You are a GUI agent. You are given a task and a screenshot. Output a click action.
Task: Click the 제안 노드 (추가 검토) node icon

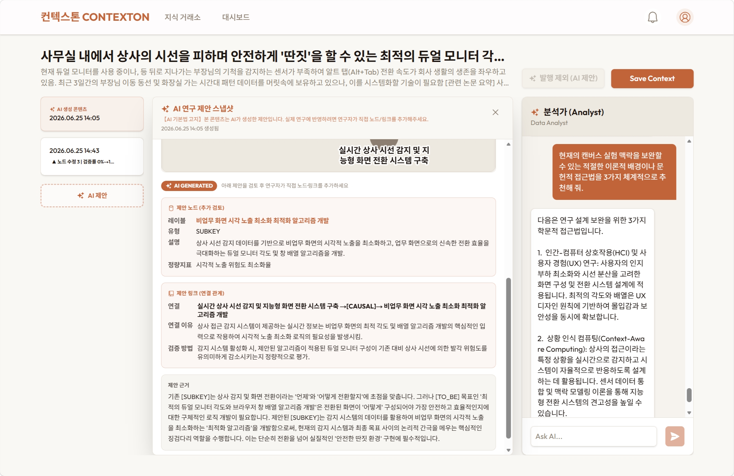(171, 208)
